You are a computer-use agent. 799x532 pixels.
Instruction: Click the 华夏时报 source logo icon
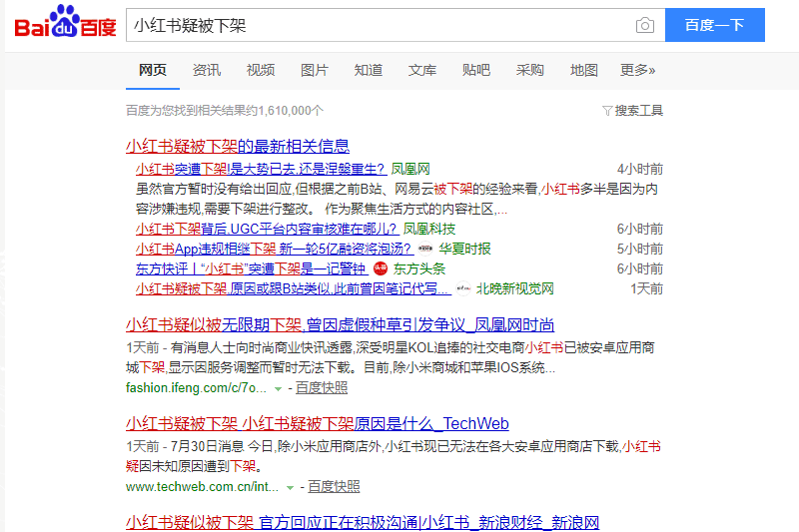[425, 249]
